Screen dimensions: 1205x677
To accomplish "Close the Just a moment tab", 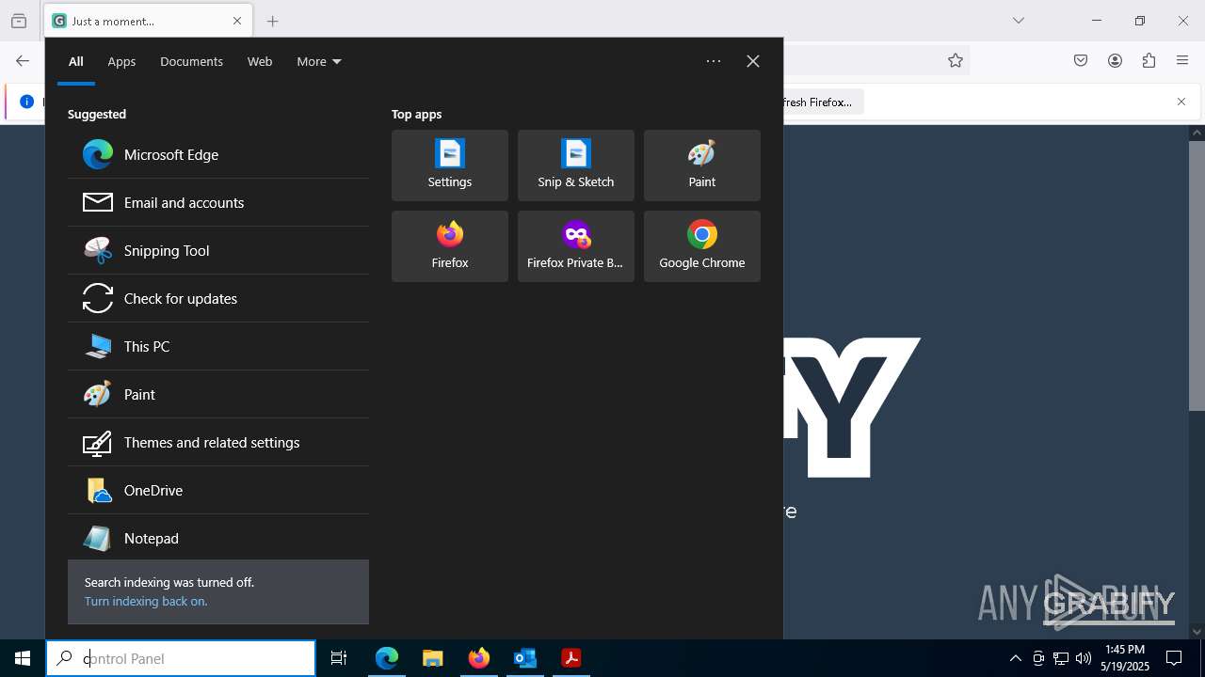I will [x=237, y=21].
